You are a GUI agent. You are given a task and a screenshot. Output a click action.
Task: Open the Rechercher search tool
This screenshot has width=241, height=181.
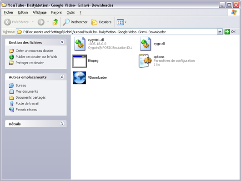(x=75, y=22)
